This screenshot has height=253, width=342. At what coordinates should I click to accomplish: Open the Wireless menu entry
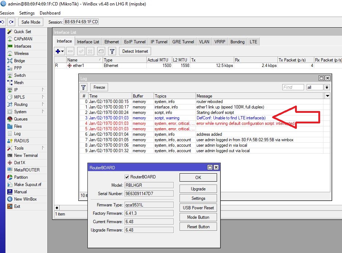(x=21, y=54)
